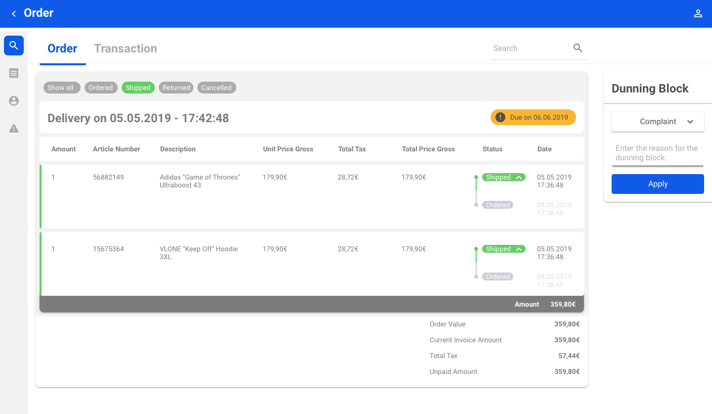
Task: Toggle the Shipped filter chip
Action: pos(138,88)
